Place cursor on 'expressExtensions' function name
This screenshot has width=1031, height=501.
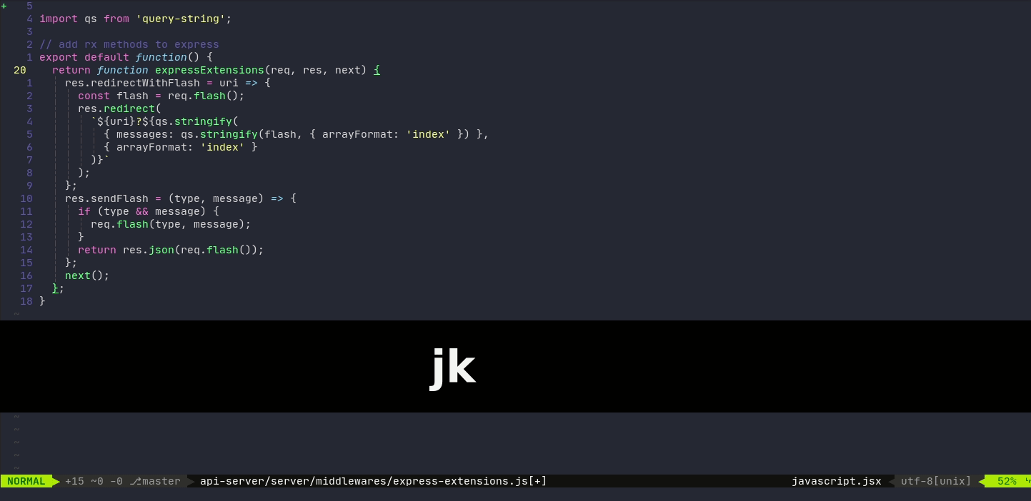[x=209, y=70]
